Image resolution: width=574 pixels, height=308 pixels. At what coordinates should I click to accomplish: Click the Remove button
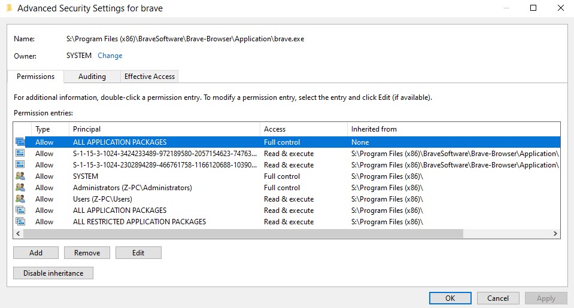[x=87, y=253]
